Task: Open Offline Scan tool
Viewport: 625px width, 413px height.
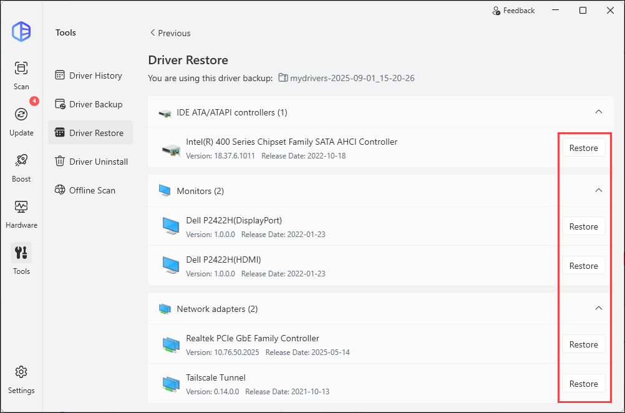Action: tap(90, 190)
